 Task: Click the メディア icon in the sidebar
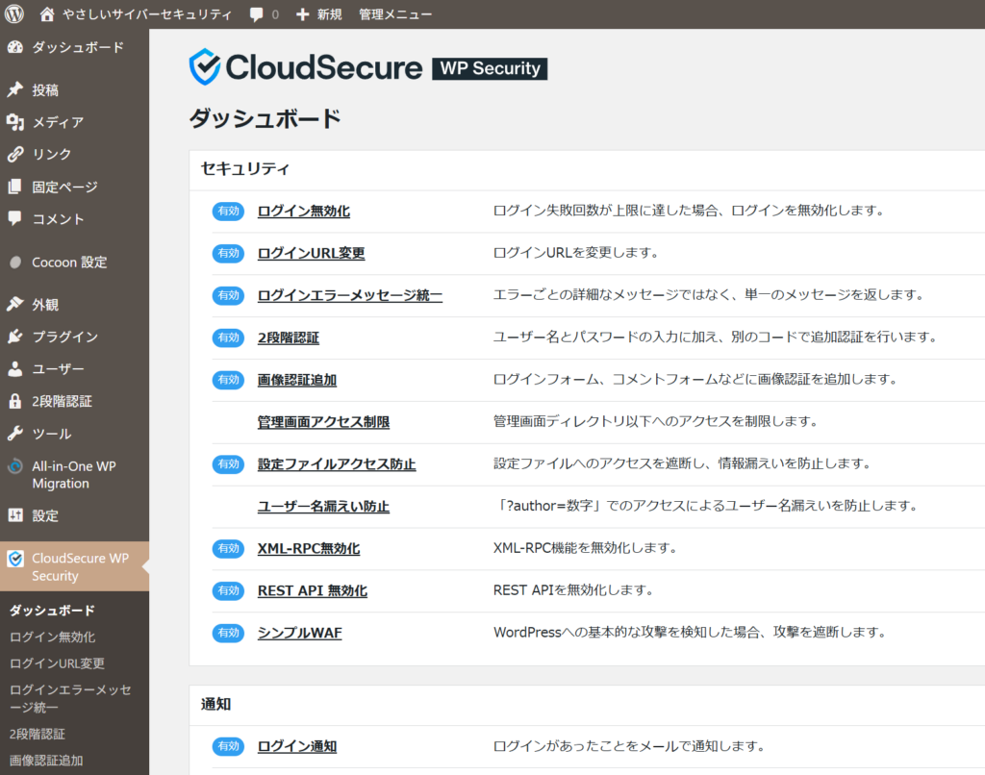coord(14,122)
